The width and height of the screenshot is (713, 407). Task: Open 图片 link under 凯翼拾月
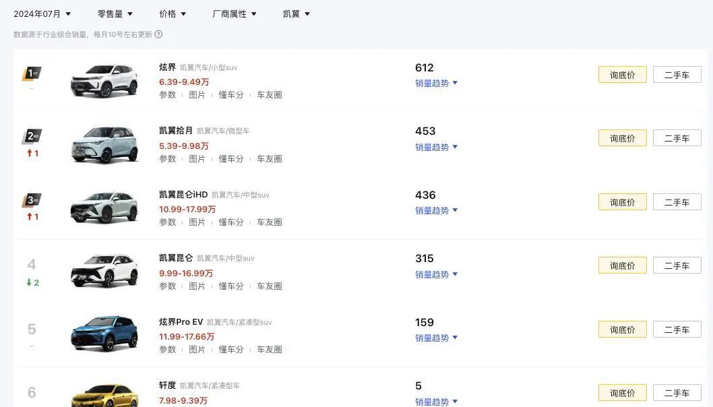[x=197, y=159]
